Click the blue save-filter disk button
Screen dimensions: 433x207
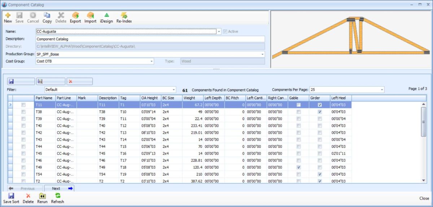(x=21, y=81)
